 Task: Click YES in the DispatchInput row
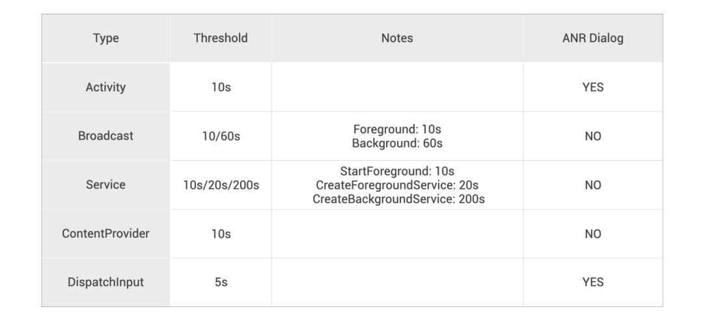coord(592,282)
